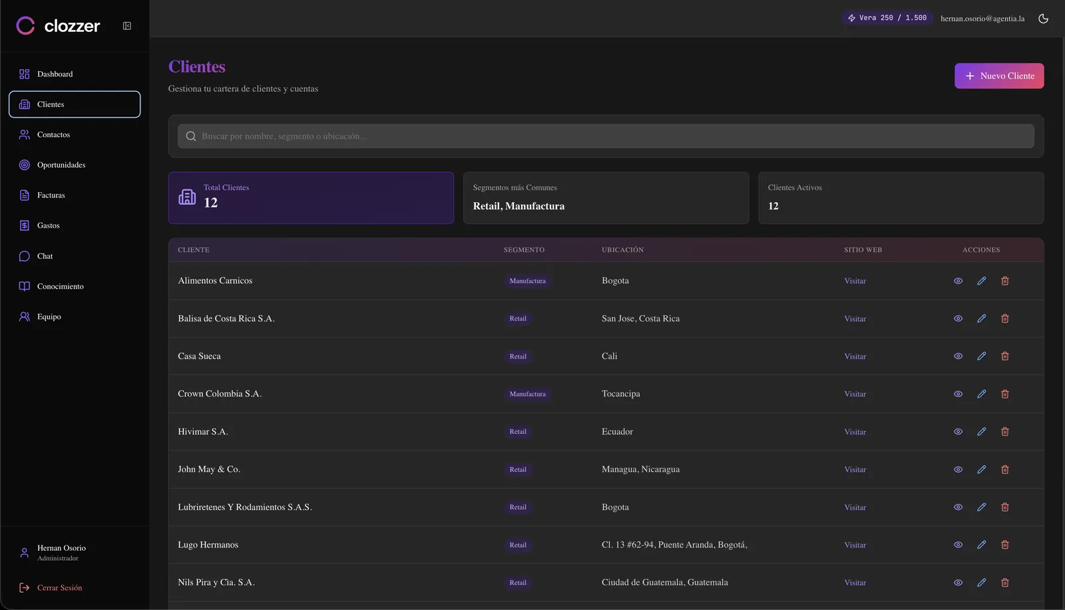
Task: Delete the Hivimar S.A. client
Action: 1005,432
